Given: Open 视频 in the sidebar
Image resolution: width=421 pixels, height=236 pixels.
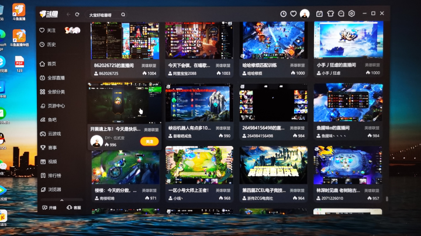Looking at the screenshot, I should click(x=49, y=161).
